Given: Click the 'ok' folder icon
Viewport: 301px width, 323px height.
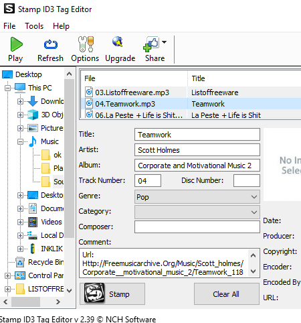Looking at the screenshot, I should (x=45, y=155).
